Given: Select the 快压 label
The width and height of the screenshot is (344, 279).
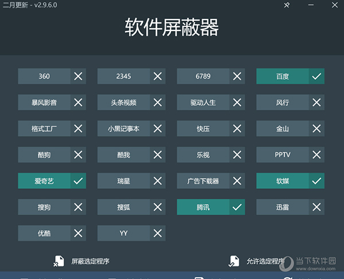Looking at the screenshot, I should [203, 129].
